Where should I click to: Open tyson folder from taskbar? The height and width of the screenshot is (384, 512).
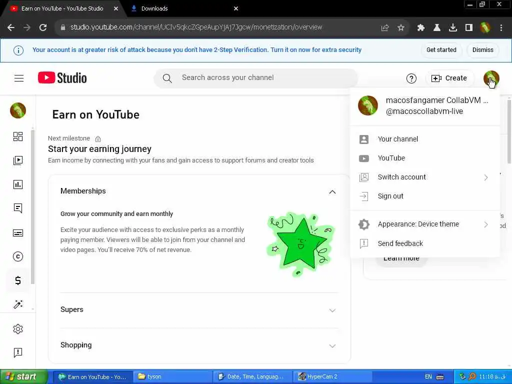tap(172, 377)
